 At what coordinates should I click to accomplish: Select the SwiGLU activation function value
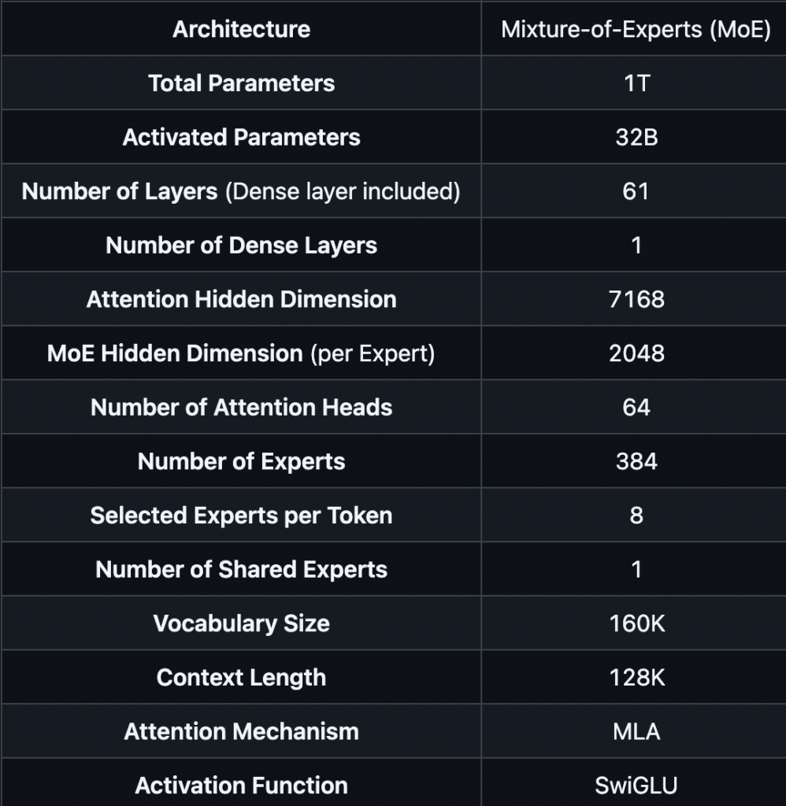(636, 786)
